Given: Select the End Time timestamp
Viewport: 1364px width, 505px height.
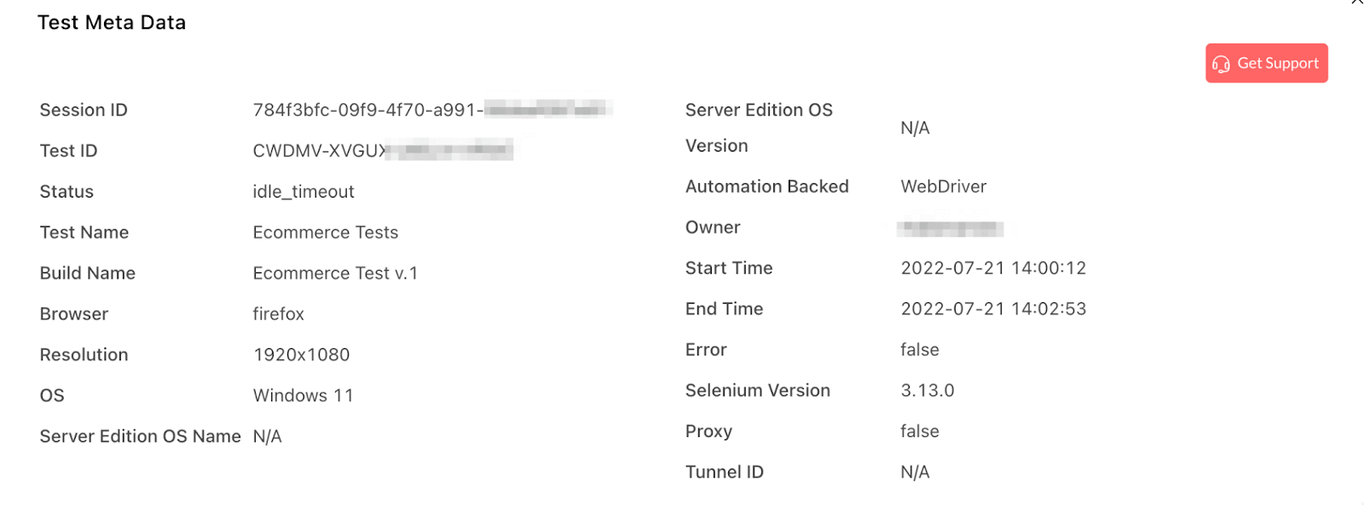Looking at the screenshot, I should 993,309.
